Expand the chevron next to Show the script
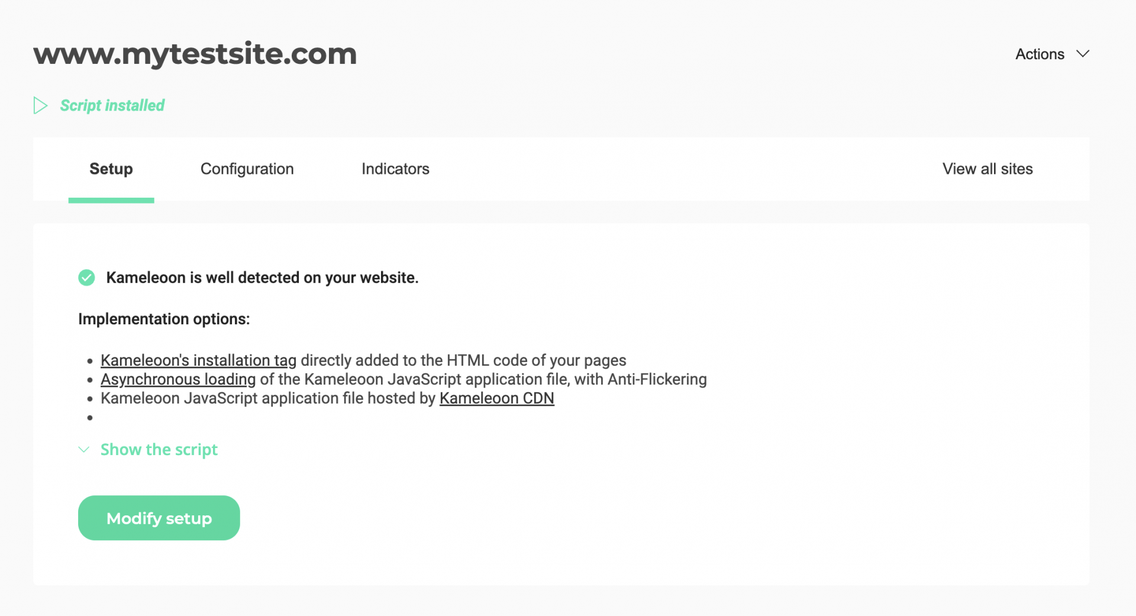This screenshot has width=1136, height=616. pos(84,450)
